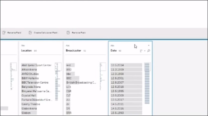Viewport: 208px width, 116px height.
Task: Click the Abc type icon above Broadcaster
Action: click(x=67, y=46)
